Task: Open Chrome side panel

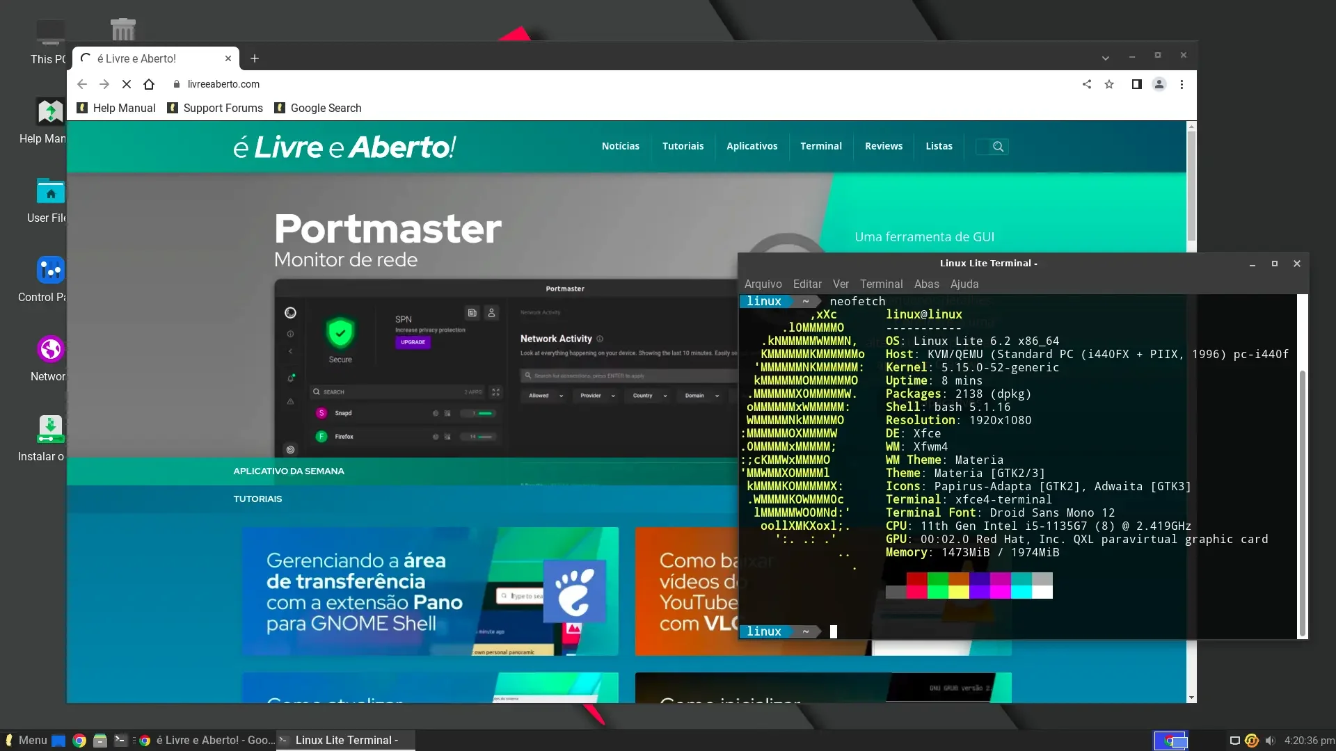Action: (x=1136, y=84)
